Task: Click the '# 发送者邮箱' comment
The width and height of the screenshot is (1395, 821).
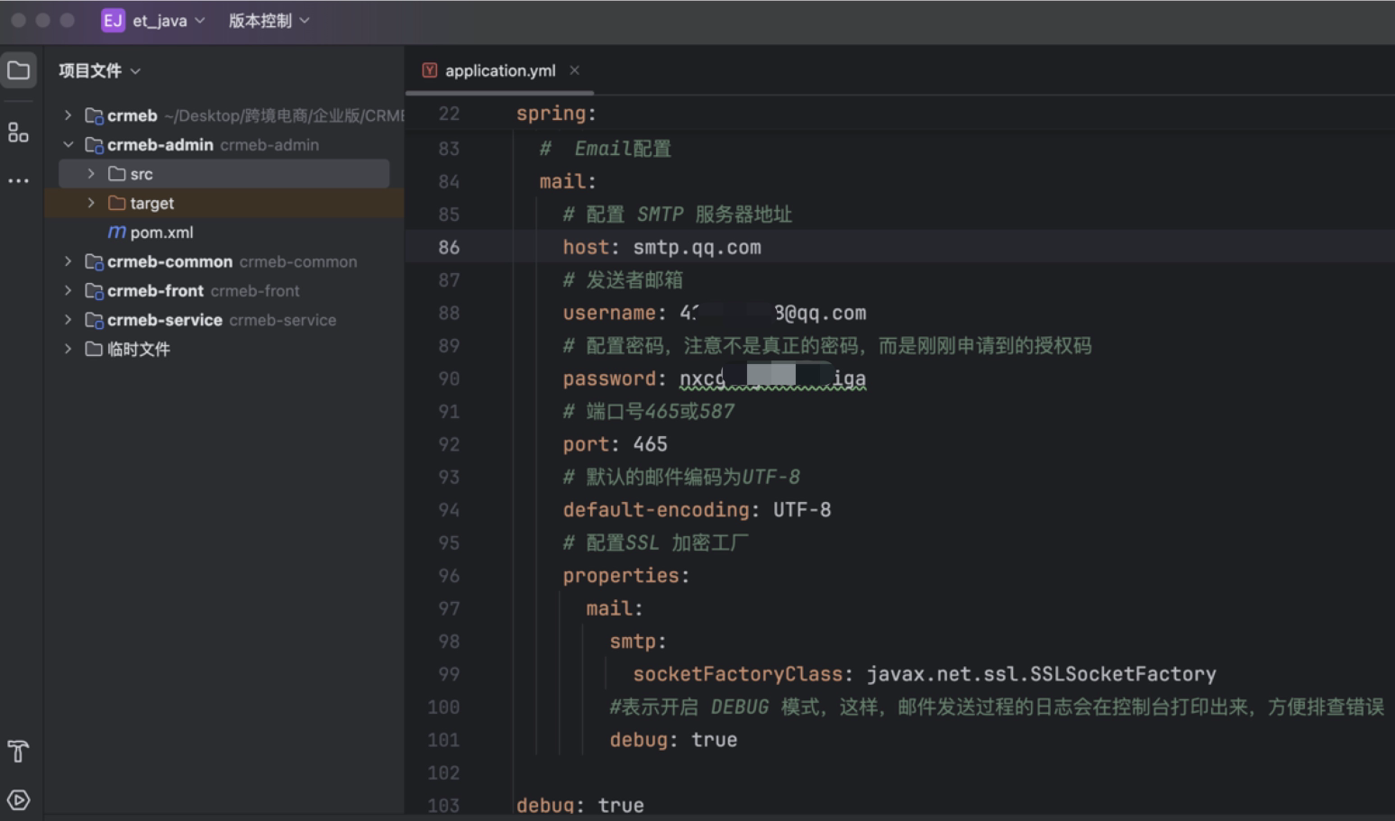Action: (x=623, y=280)
